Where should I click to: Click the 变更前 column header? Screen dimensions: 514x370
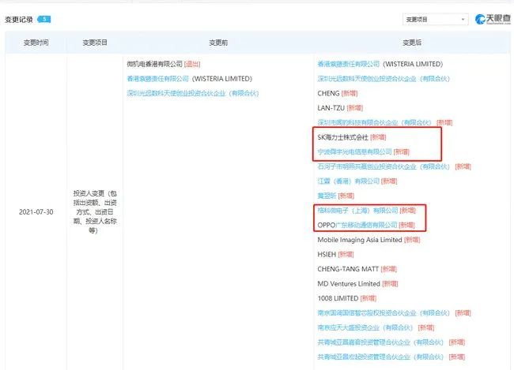218,43
